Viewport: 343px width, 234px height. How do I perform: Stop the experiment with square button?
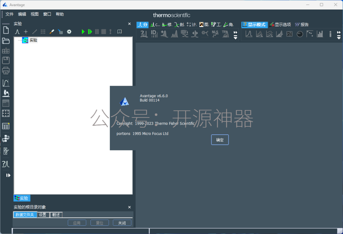(104, 32)
